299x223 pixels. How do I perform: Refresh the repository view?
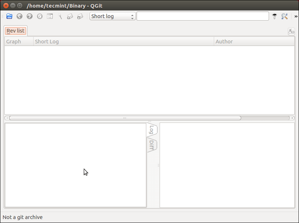coord(39,16)
